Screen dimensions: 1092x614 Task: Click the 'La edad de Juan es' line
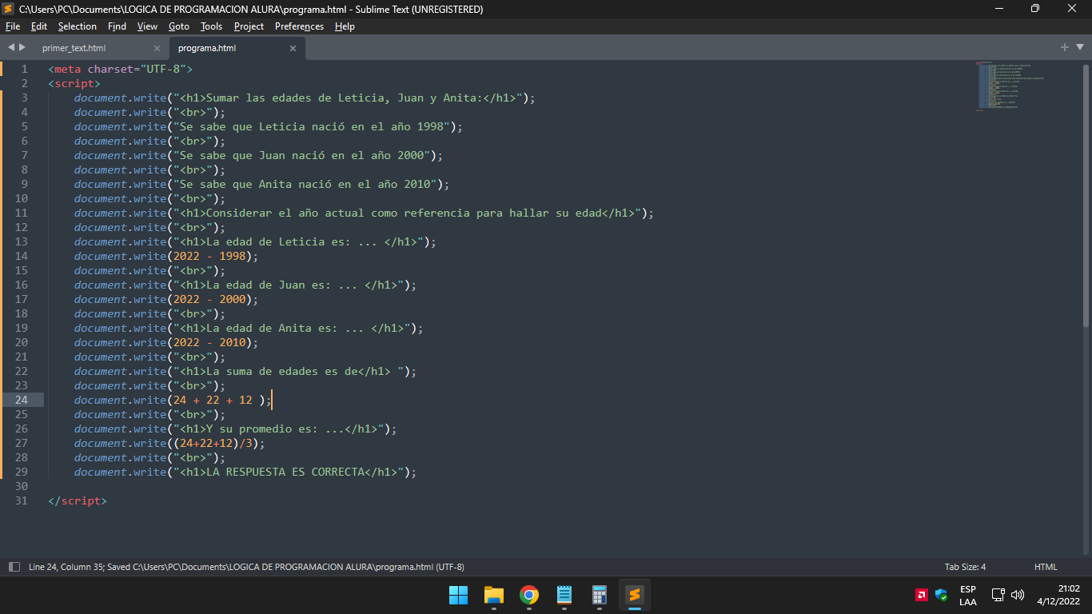tap(245, 285)
